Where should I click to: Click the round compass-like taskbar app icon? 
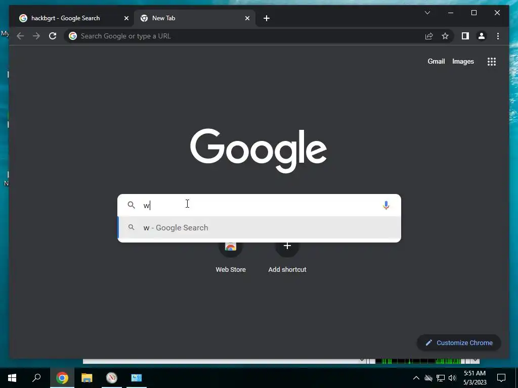pyautogui.click(x=112, y=378)
